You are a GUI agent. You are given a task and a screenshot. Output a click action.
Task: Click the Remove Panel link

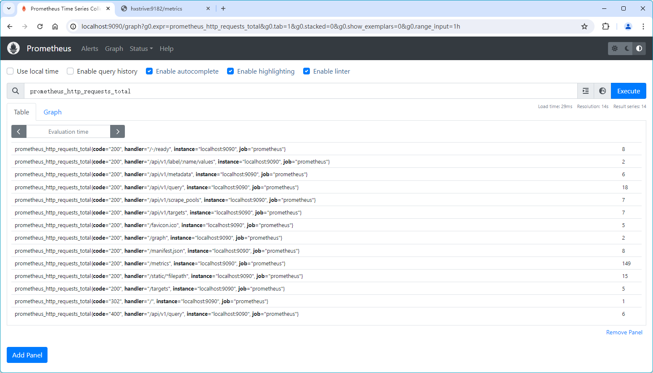coord(624,332)
